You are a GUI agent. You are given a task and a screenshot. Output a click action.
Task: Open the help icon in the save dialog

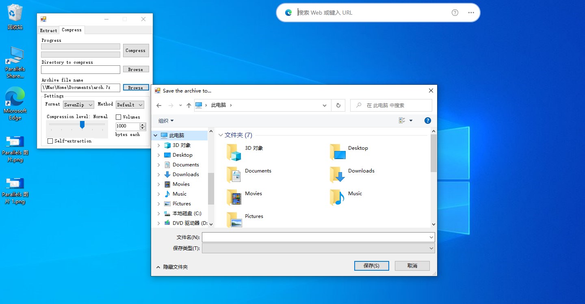[427, 120]
